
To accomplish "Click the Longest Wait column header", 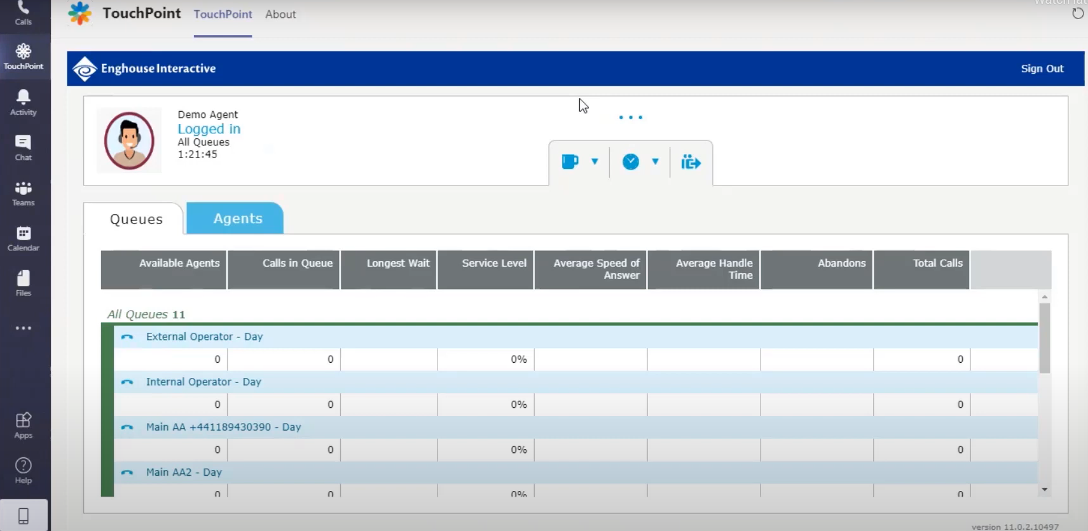I will tap(389, 269).
